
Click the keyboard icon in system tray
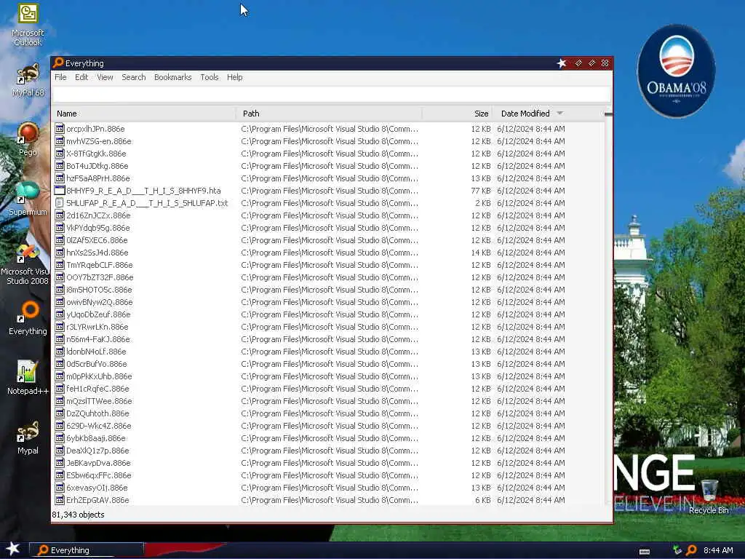[645, 552]
